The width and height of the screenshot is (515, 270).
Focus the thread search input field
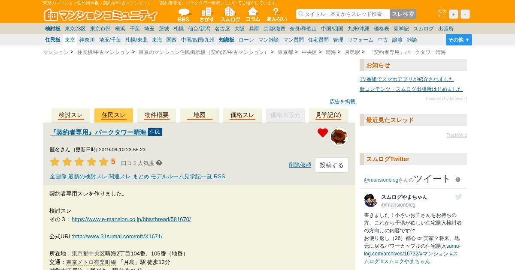343,14
